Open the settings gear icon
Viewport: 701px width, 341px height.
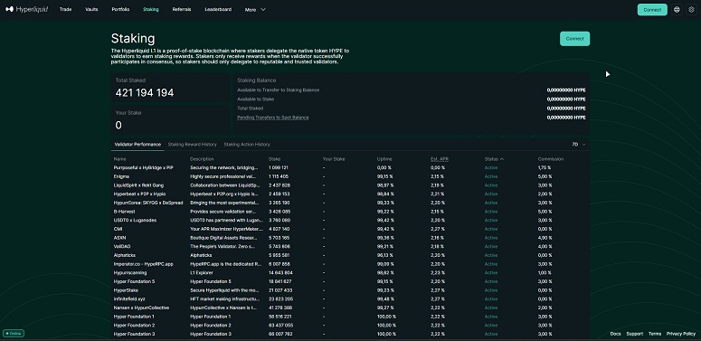(x=691, y=9)
